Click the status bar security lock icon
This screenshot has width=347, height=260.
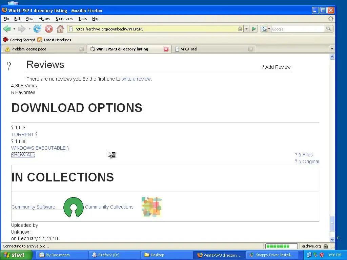point(326,246)
